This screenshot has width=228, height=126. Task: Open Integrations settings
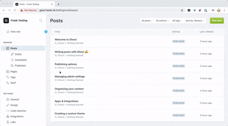tap(17, 117)
